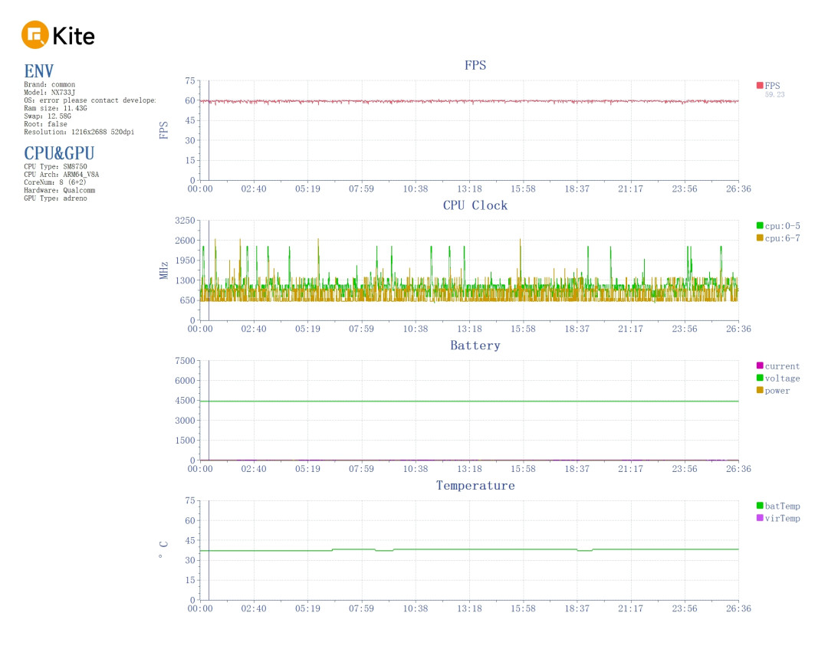Click the CPU Clock chart title
The image size is (828, 662).
point(475,205)
